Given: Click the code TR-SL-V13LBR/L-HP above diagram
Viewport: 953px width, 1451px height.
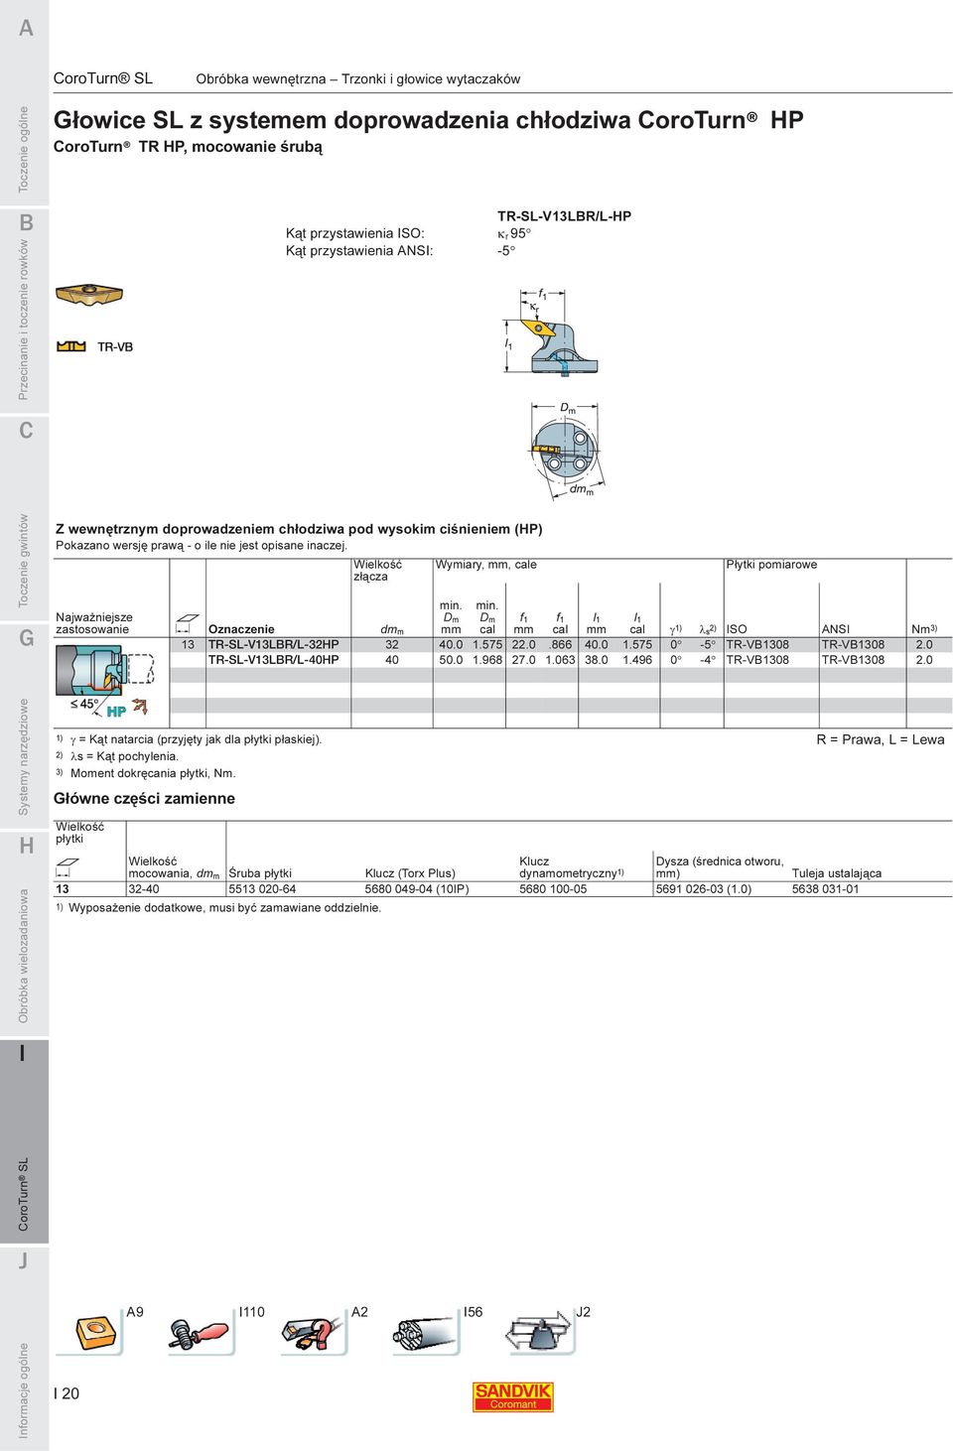Looking at the screenshot, I should [564, 216].
